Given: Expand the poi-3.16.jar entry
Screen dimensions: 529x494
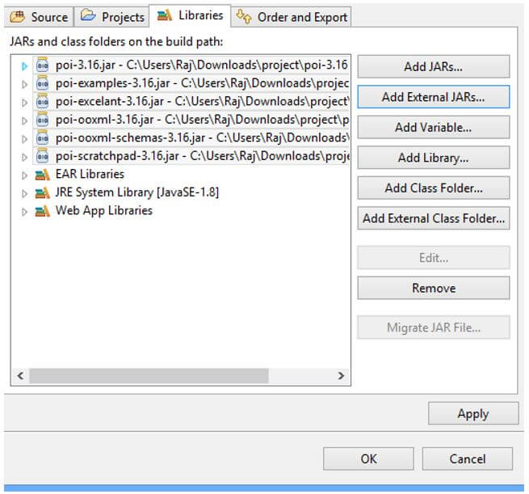Looking at the screenshot, I should [24, 65].
